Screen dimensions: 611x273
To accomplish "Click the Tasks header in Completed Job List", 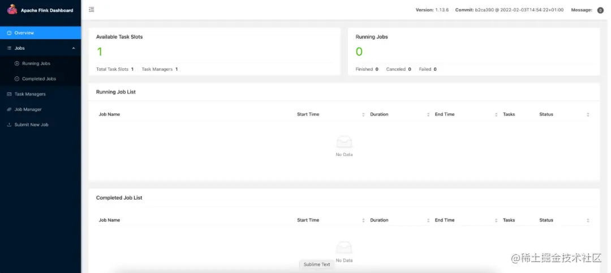I will pos(509,220).
